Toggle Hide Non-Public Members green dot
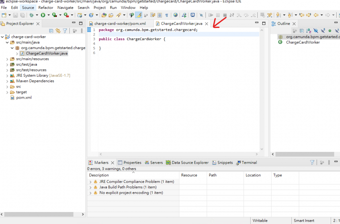The height and width of the screenshot is (224, 340). 330,31
